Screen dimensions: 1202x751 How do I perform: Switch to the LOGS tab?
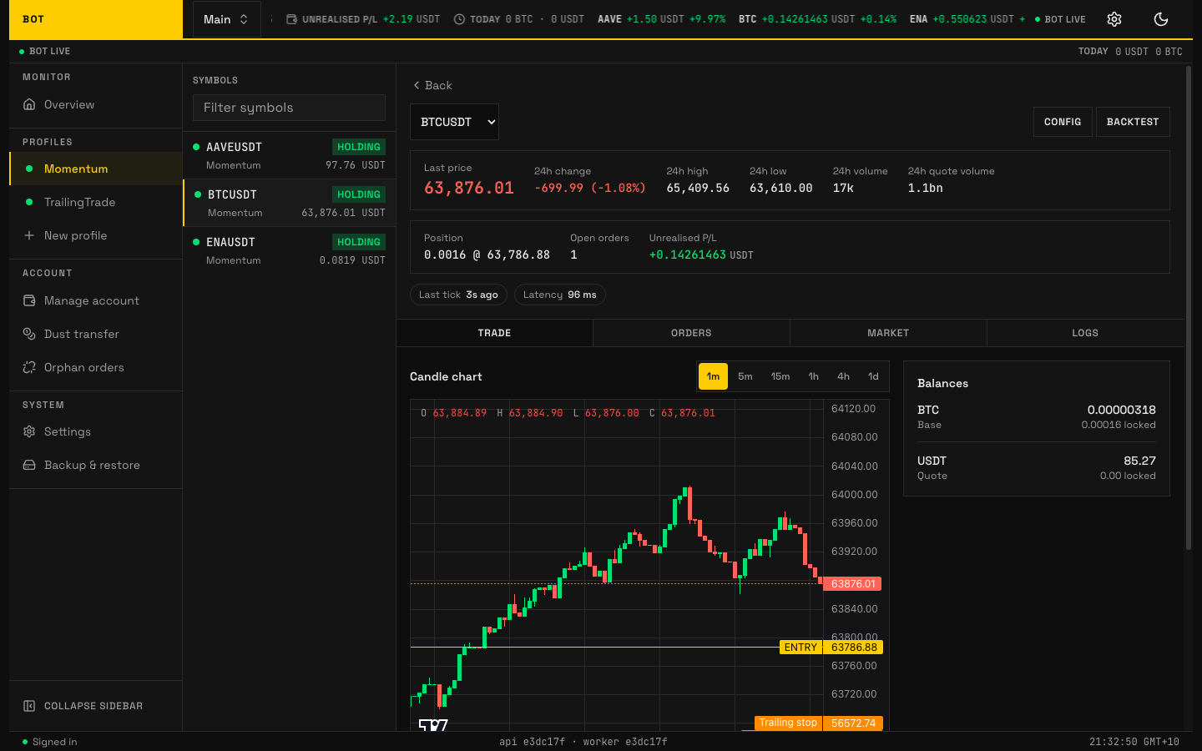point(1085,333)
